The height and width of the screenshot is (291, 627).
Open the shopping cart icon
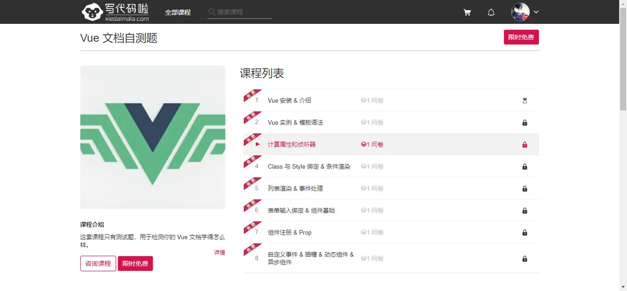coord(467,12)
